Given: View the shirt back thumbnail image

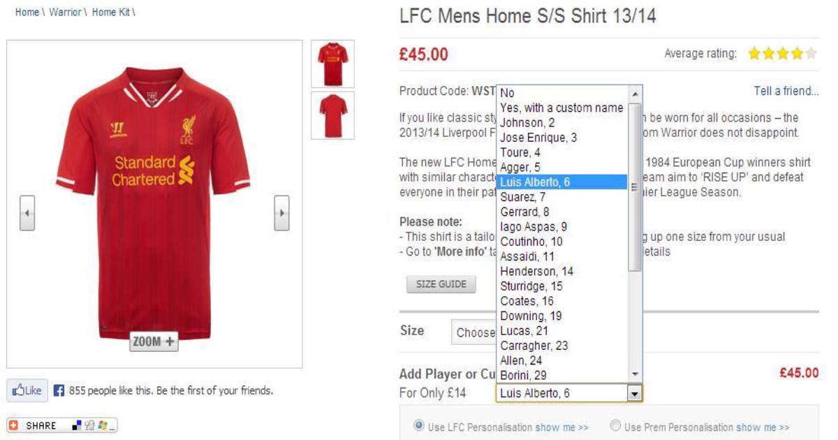Looking at the screenshot, I should pyautogui.click(x=332, y=115).
